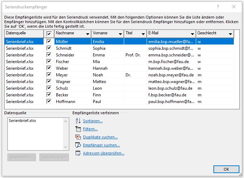
Task: Uncheck the recipient Hoffmann checkbox
Action: click(x=49, y=102)
